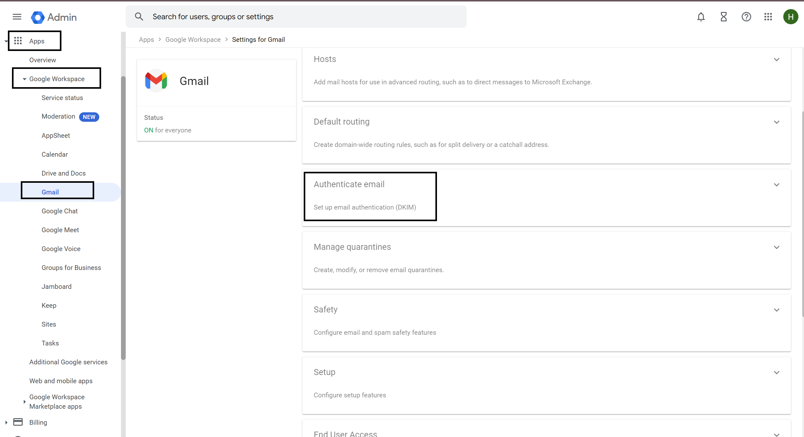Collapse the Google Workspace tree item
This screenshot has width=804, height=437.
24,79
